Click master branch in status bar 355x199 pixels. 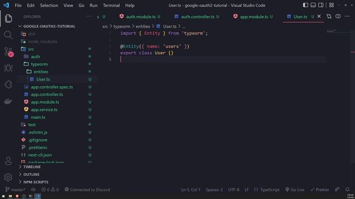coord(15,190)
